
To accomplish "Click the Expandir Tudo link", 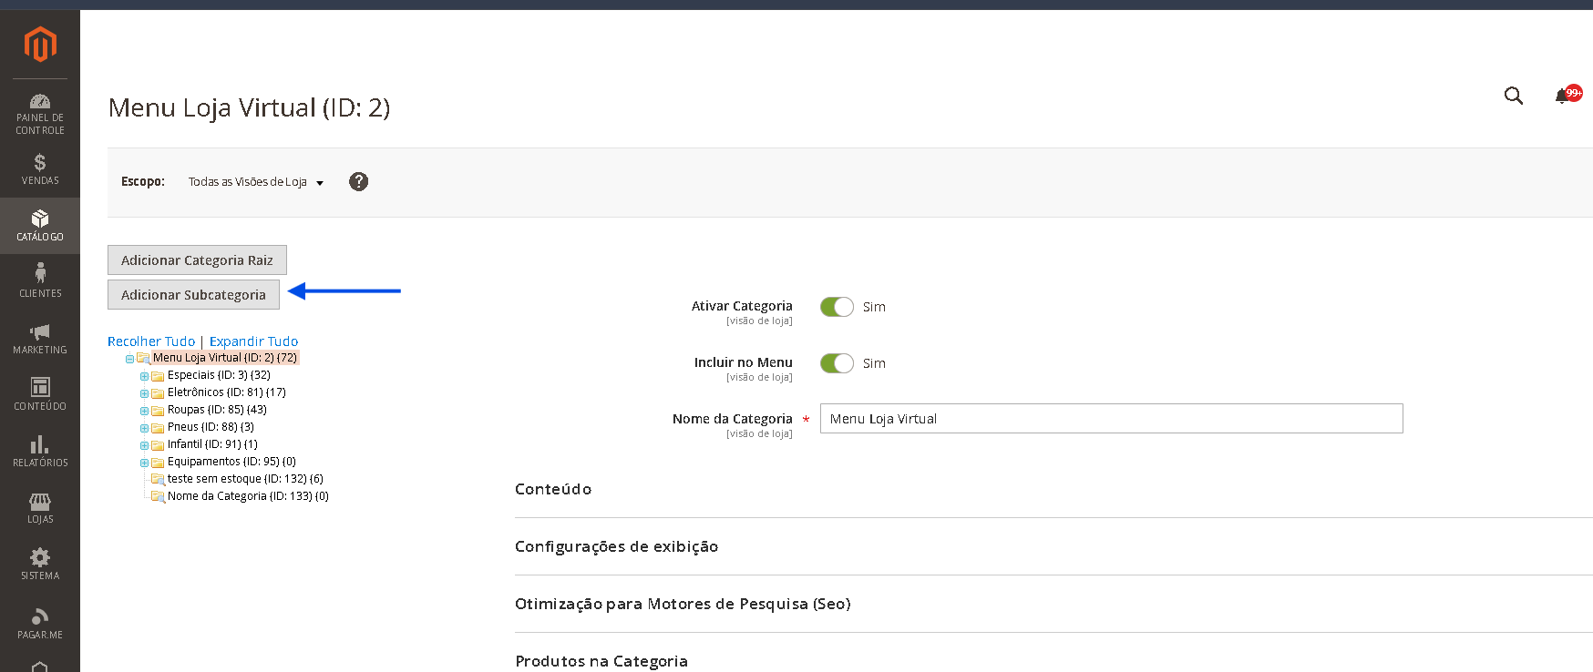I will click(253, 341).
